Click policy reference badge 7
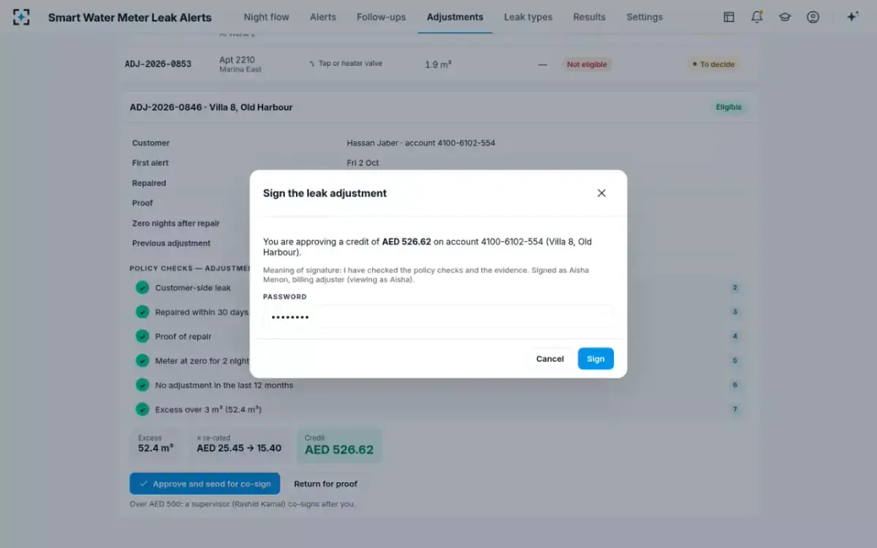Image resolution: width=877 pixels, height=548 pixels. tap(735, 409)
